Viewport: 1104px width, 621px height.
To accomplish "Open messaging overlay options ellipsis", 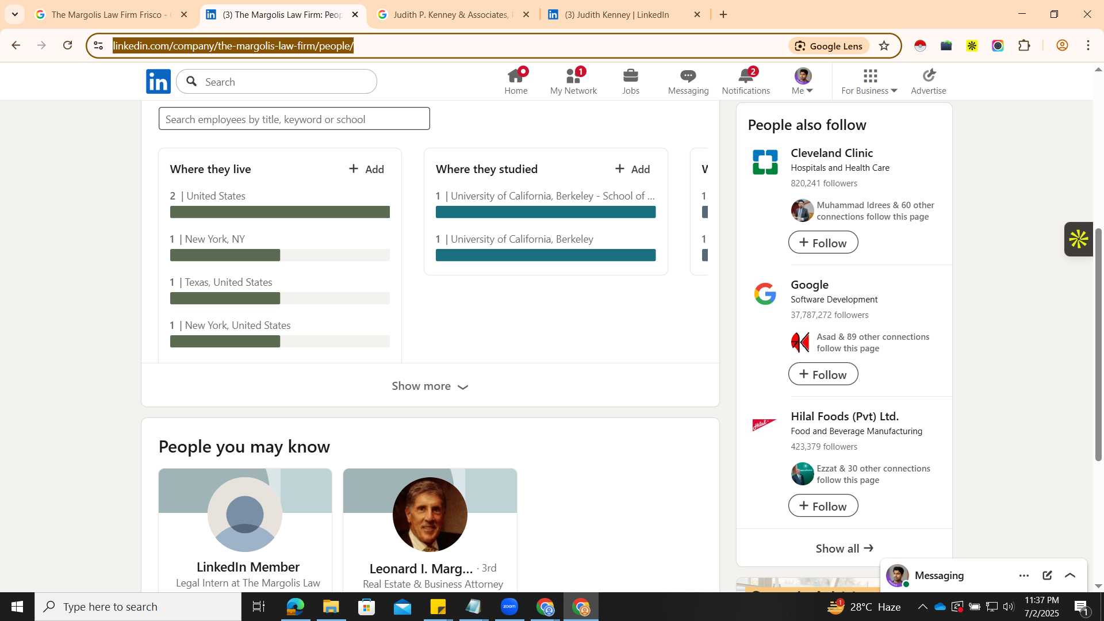I will point(1024,576).
